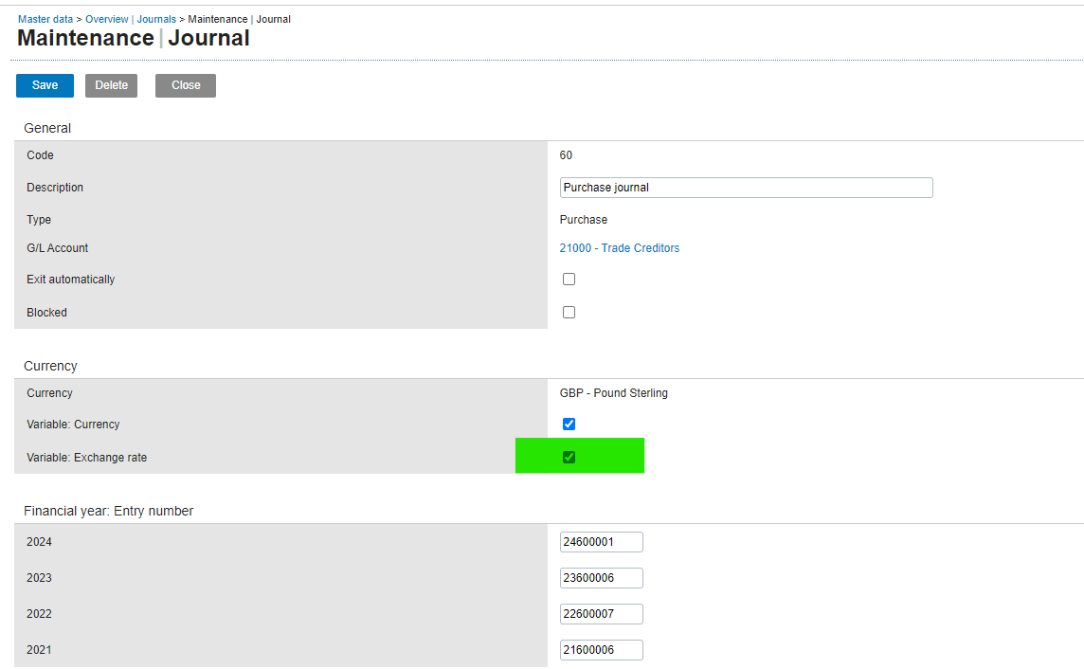The height and width of the screenshot is (669, 1084).
Task: Click the Blocked label
Action: pyautogui.click(x=47, y=313)
